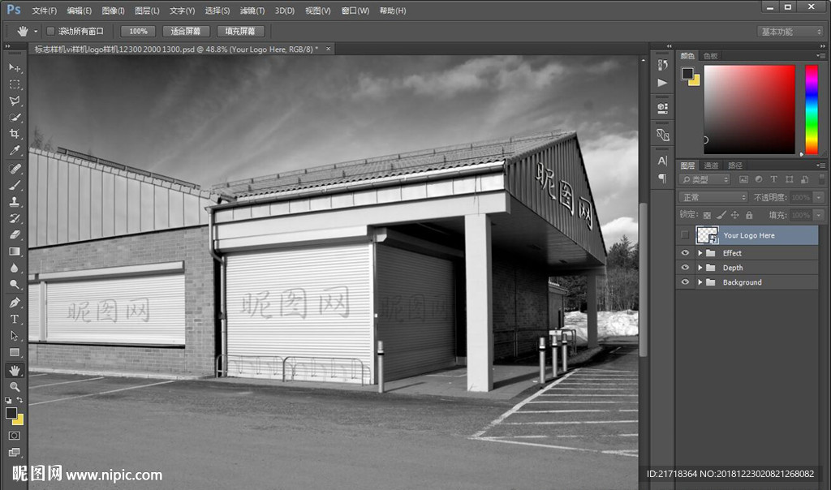Open the layer filter type dropdown
831x490 pixels.
705,179
